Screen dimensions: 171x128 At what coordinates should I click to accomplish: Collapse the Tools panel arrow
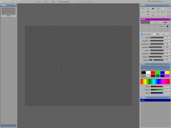tap(169, 5)
